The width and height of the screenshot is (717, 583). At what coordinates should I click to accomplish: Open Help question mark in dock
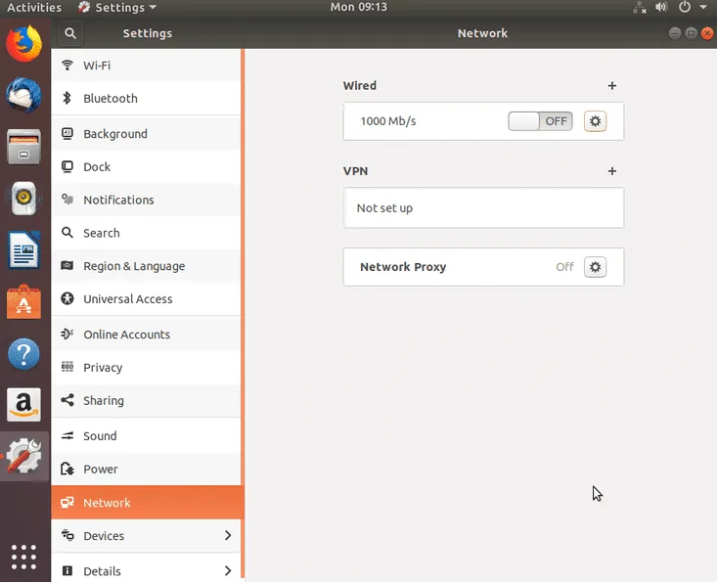(23, 353)
